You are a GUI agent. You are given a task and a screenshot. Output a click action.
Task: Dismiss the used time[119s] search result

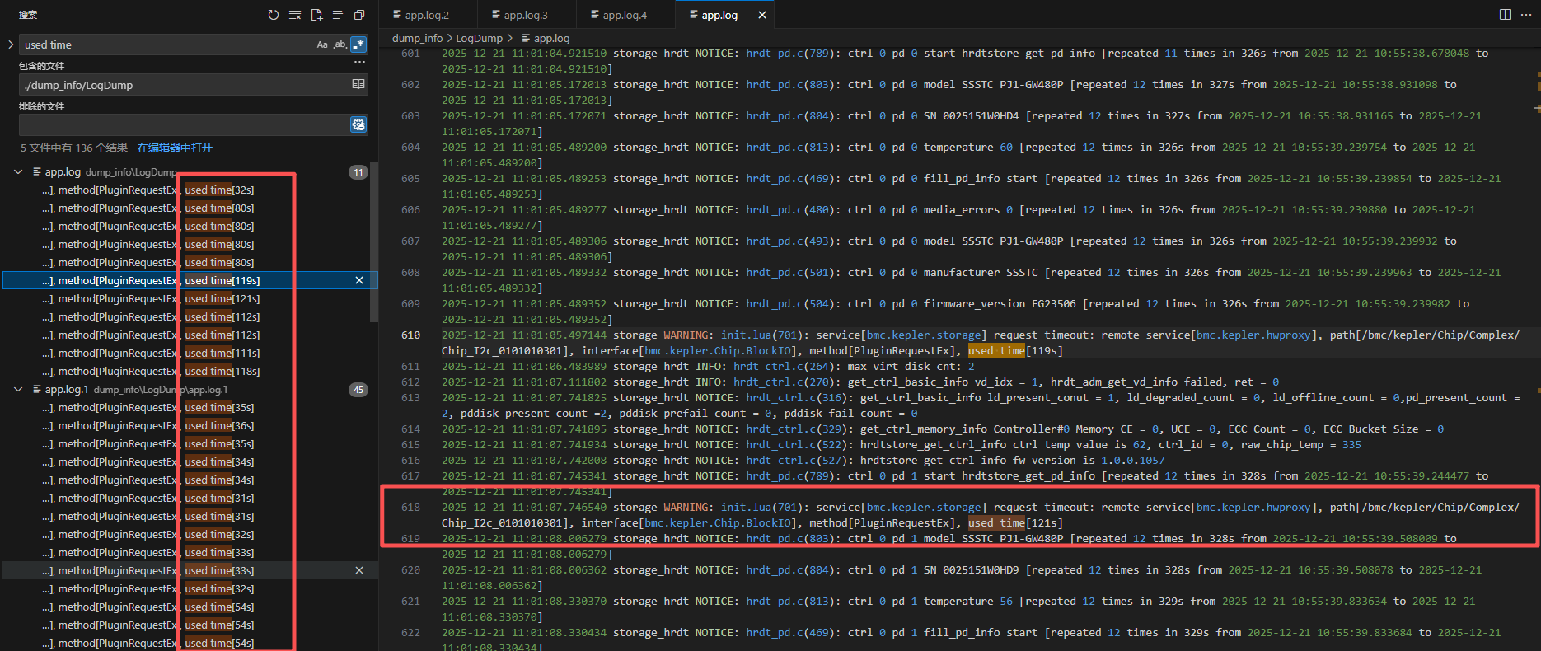click(x=359, y=281)
